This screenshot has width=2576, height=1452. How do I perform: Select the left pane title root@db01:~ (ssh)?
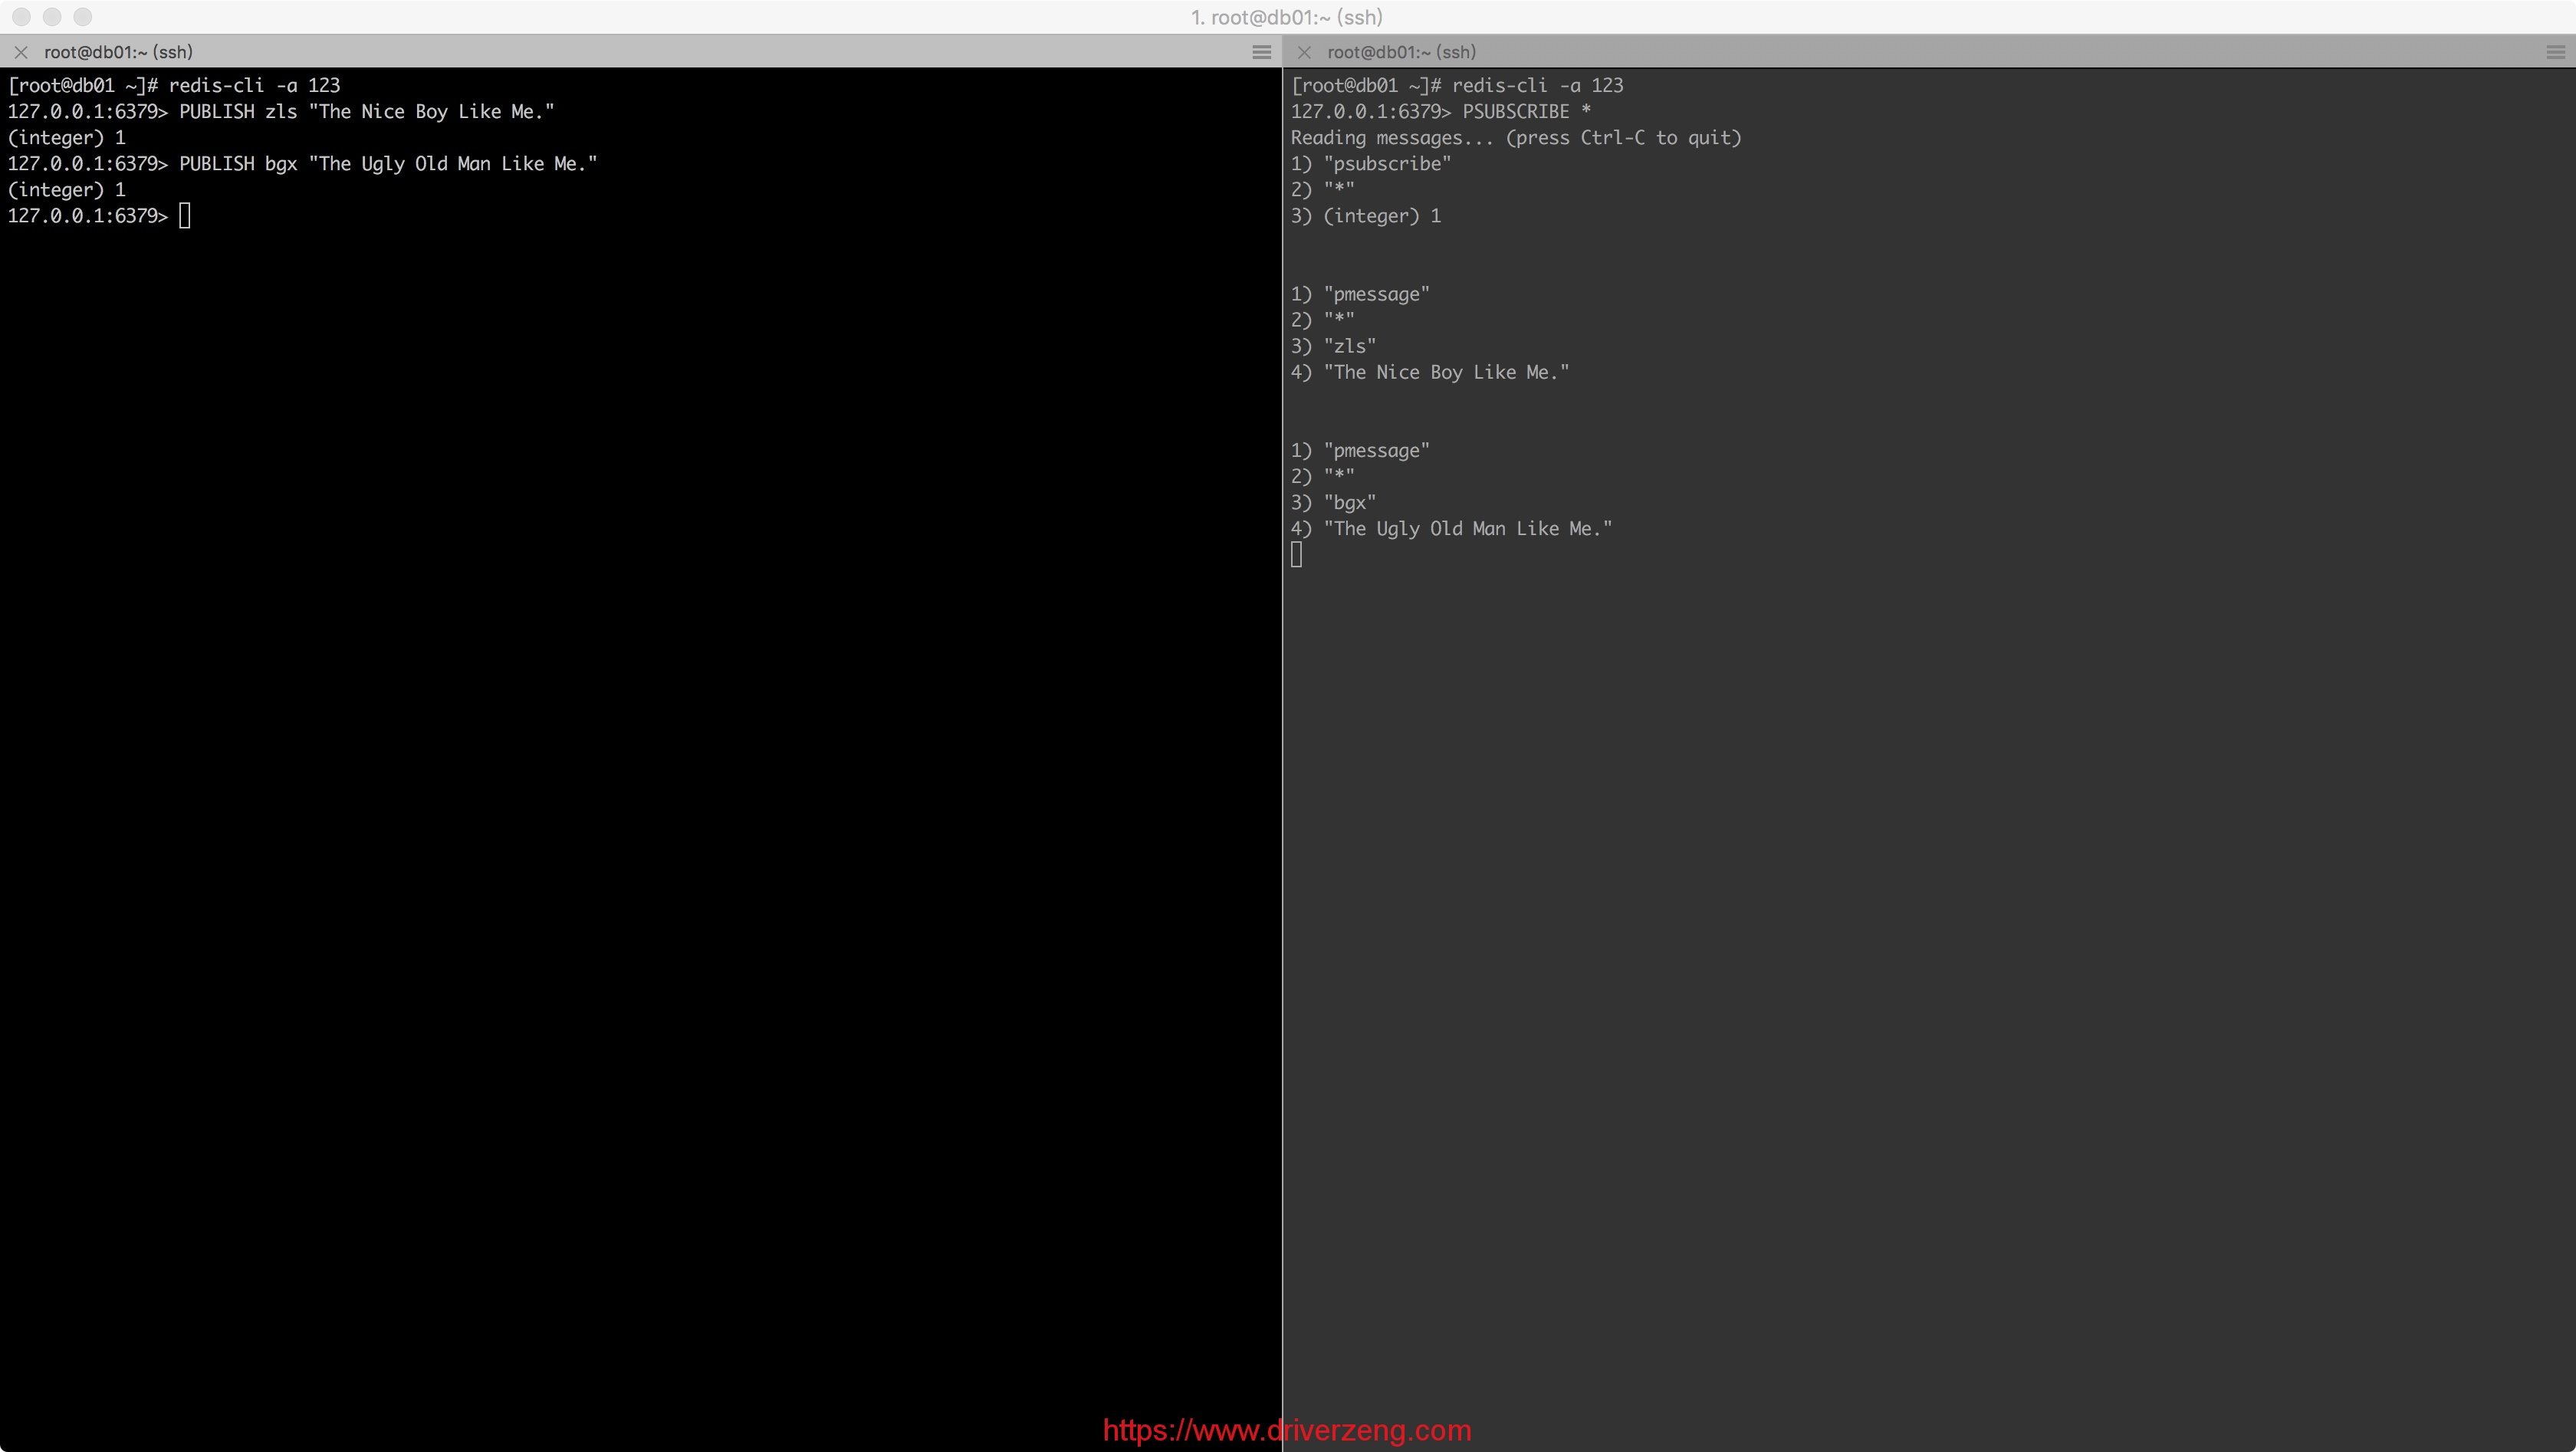coord(118,52)
